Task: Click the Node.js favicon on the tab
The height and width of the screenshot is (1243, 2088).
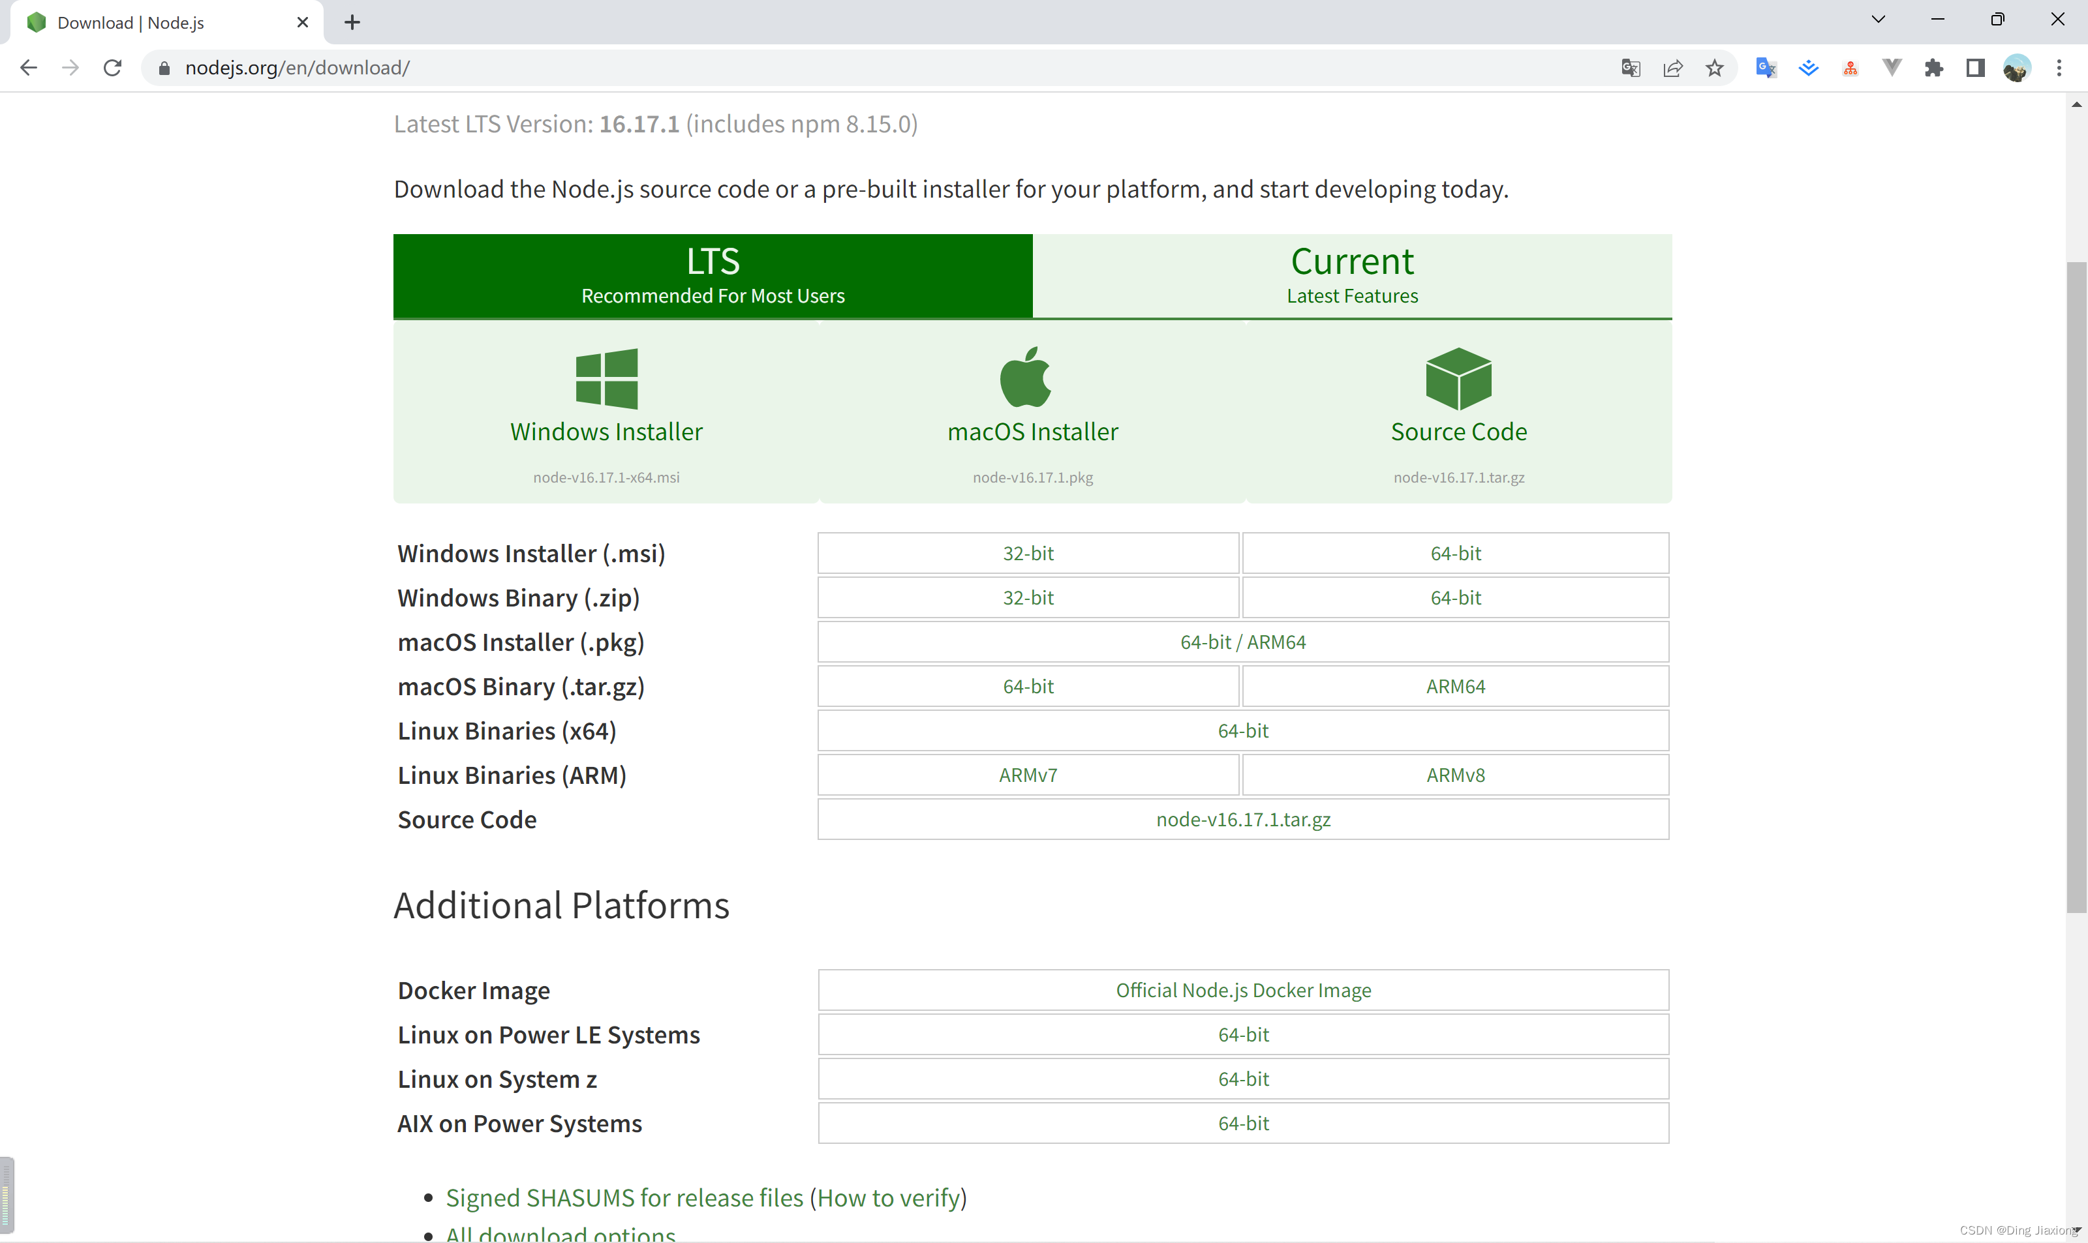Action: (x=37, y=23)
